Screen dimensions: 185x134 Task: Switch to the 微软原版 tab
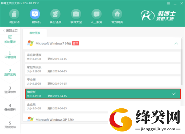point(35,33)
